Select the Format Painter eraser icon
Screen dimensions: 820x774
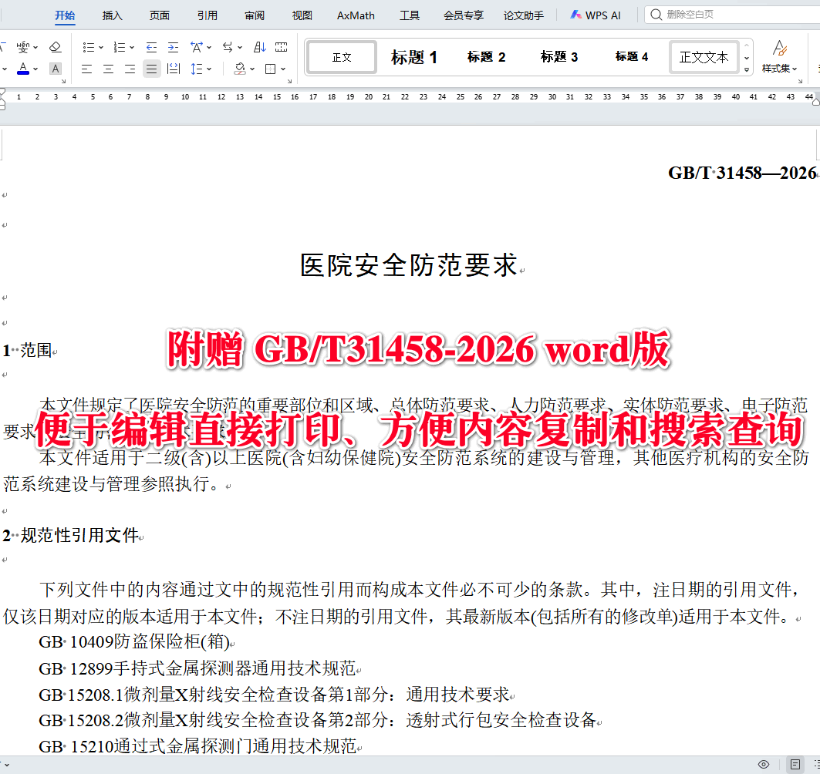point(55,47)
